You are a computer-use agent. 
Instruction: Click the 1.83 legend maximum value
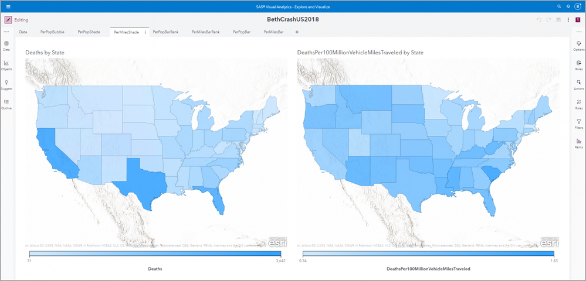pos(554,261)
